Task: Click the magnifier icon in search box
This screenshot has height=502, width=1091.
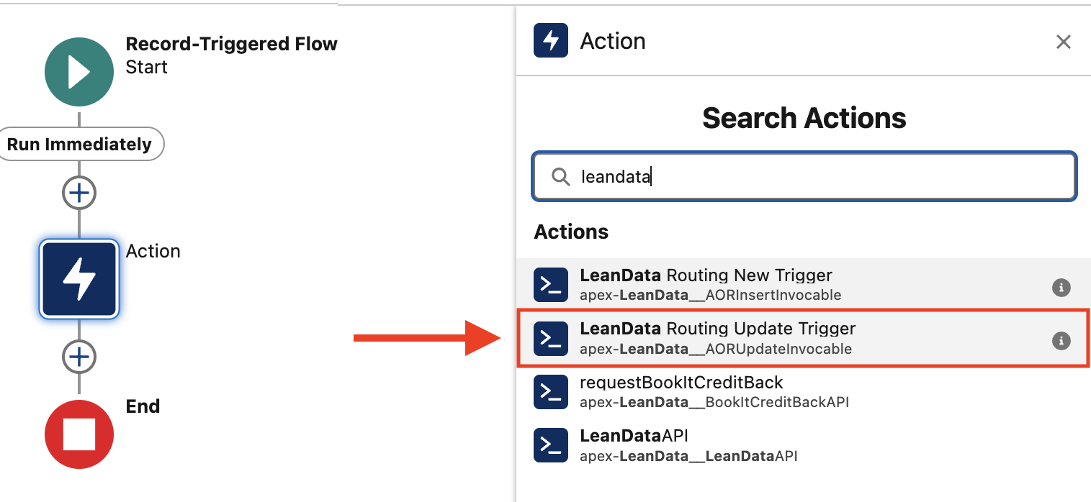Action: pyautogui.click(x=560, y=176)
